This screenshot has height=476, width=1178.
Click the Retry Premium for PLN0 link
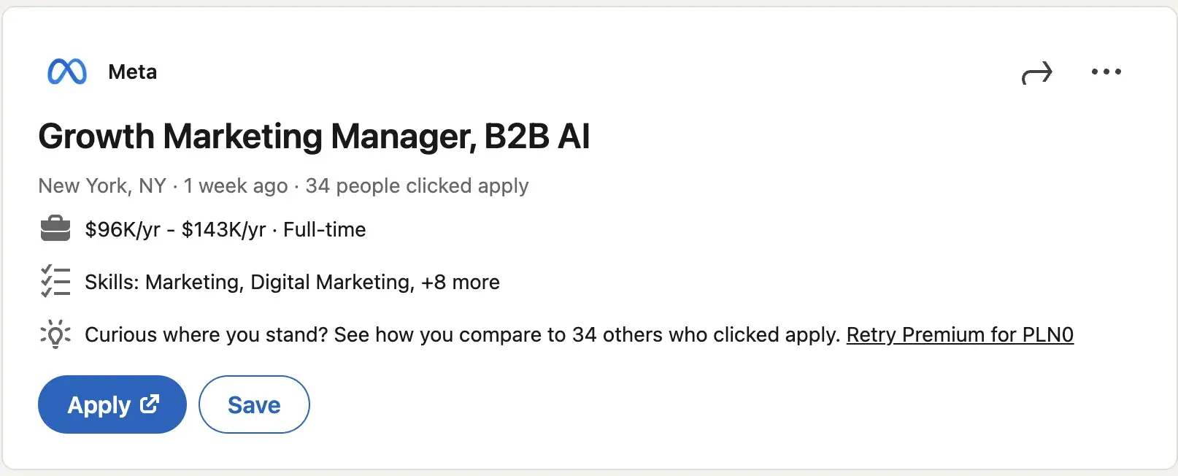[x=960, y=334]
